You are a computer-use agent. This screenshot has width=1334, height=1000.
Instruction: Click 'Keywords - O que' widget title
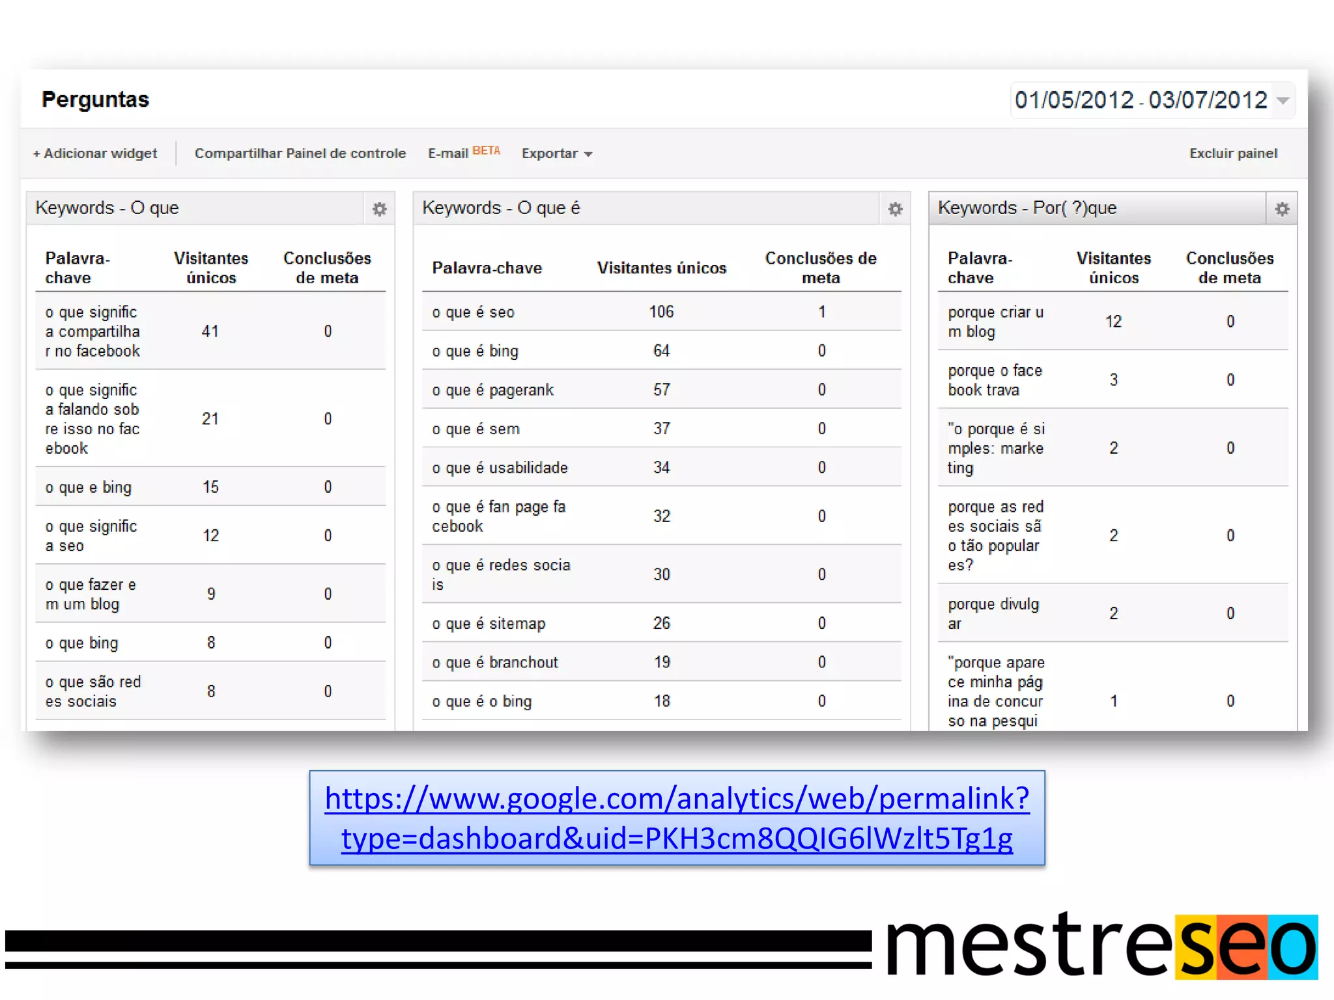coord(107,208)
